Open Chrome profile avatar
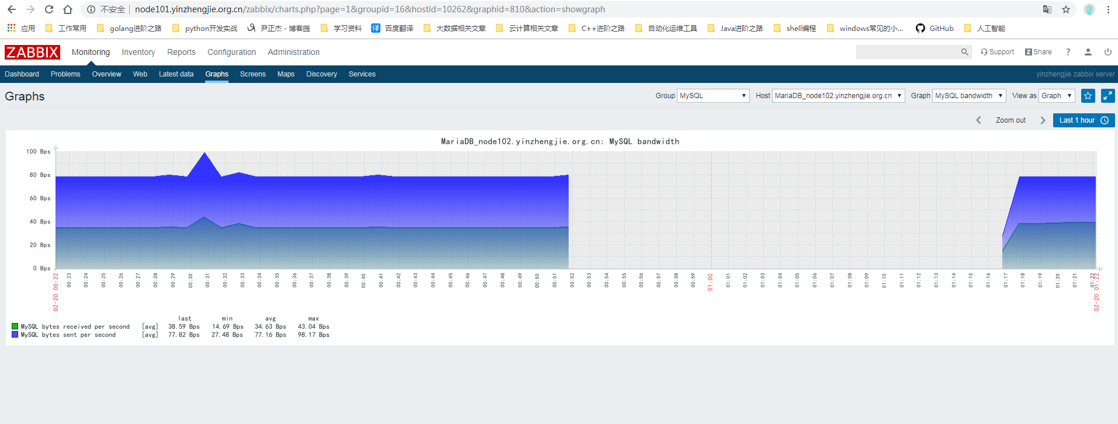 [x=1089, y=9]
